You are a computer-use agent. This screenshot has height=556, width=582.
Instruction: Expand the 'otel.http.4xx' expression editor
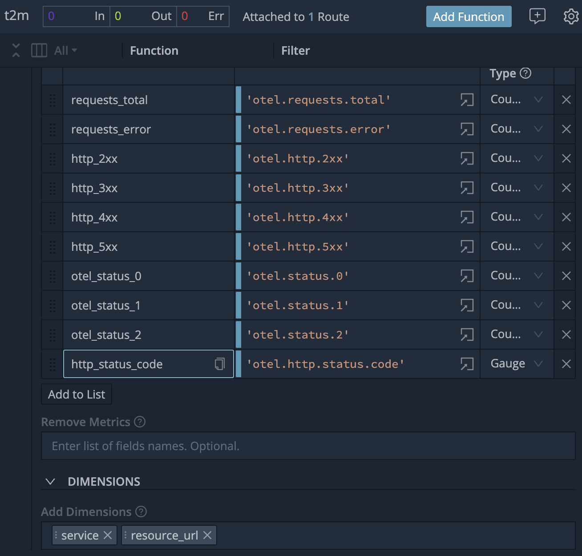(x=467, y=218)
